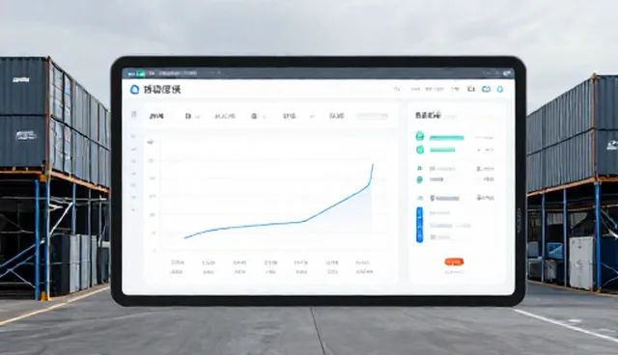This screenshot has height=355, width=618.
Task: Open the link text below the orange button
Action: pyautogui.click(x=454, y=272)
